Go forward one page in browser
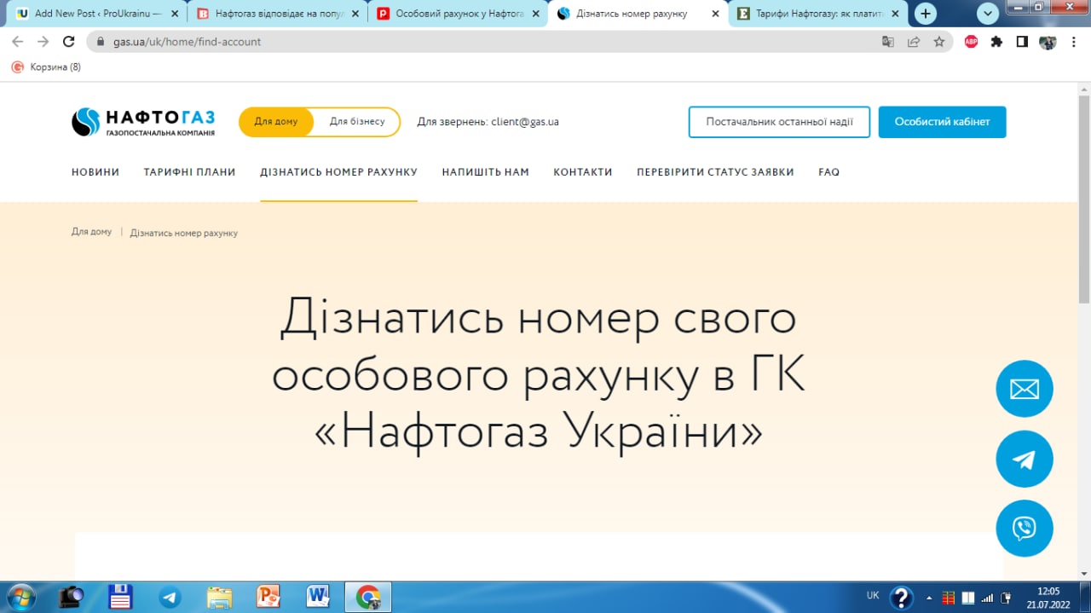1091x613 pixels. [43, 42]
